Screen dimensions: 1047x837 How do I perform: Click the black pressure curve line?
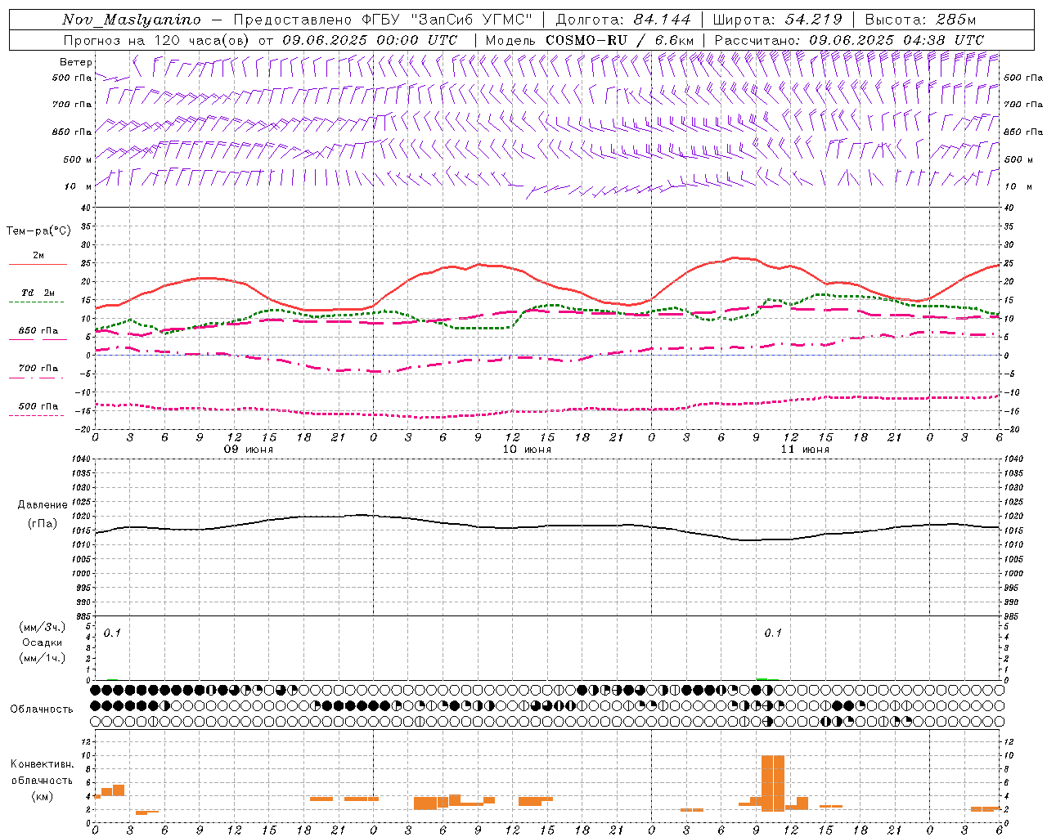[547, 526]
